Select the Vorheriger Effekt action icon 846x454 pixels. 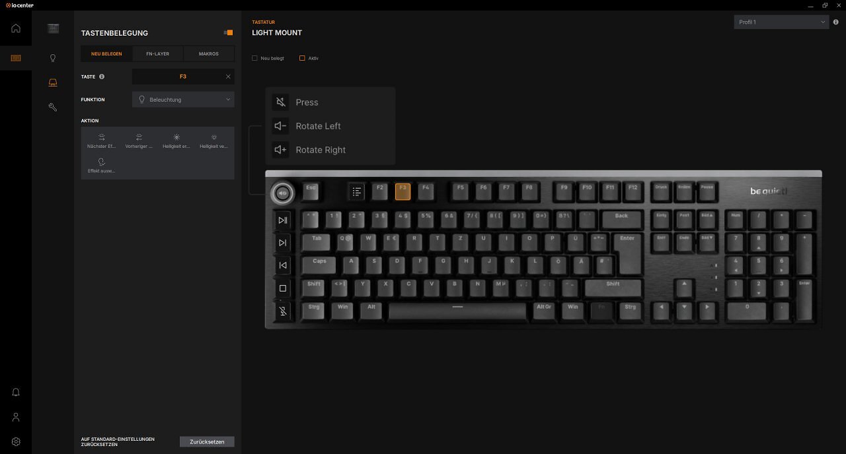tap(139, 137)
